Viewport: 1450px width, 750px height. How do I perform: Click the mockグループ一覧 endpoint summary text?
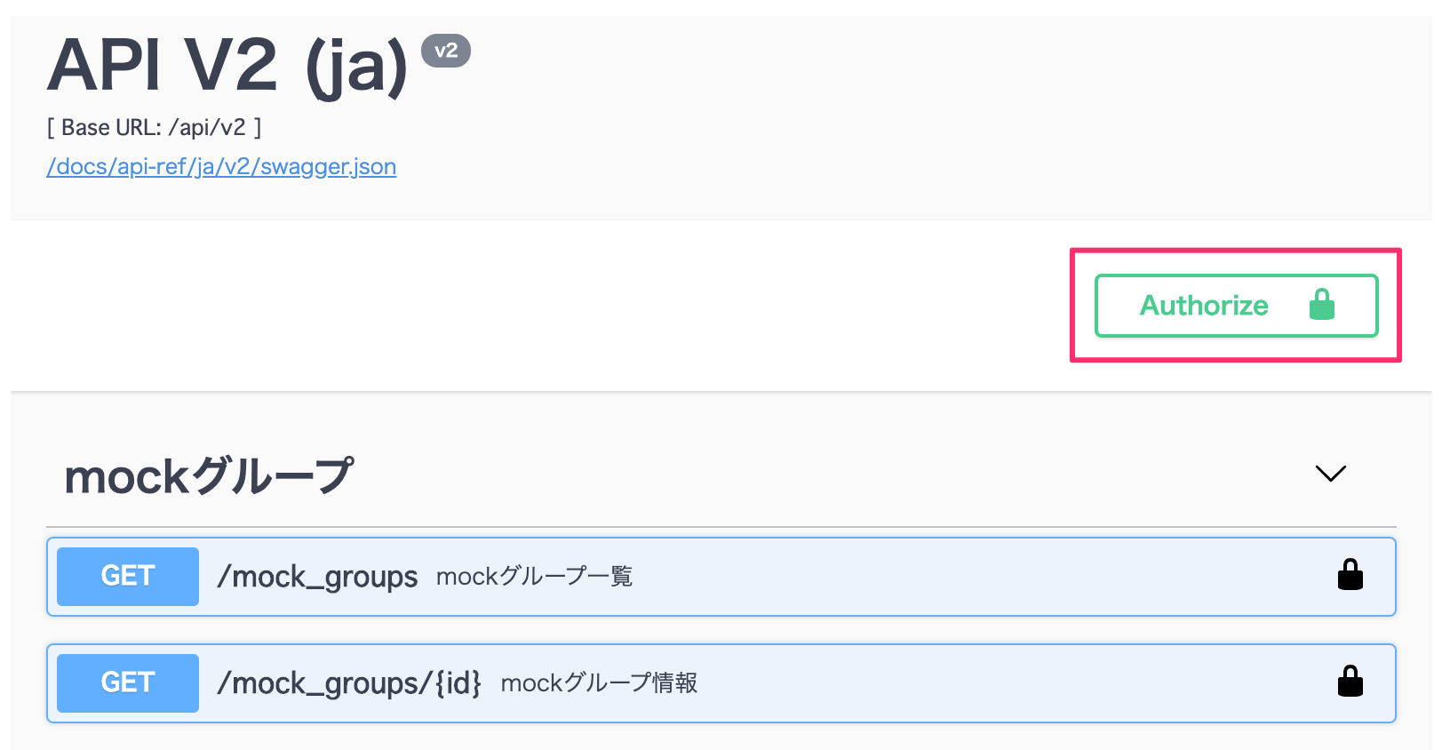534,576
